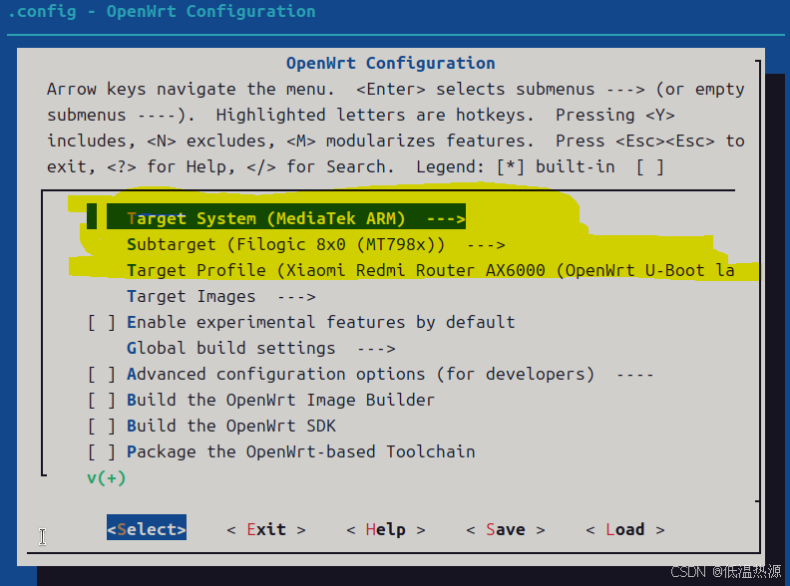
Task: Expand the arrow beside Global build settings
Action: point(376,348)
